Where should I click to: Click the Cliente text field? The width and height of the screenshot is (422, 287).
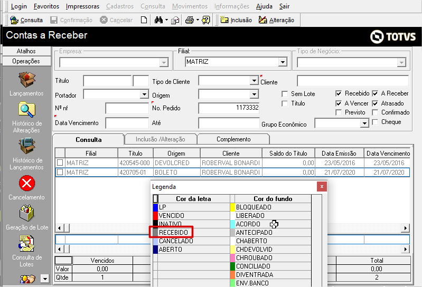tap(353, 81)
